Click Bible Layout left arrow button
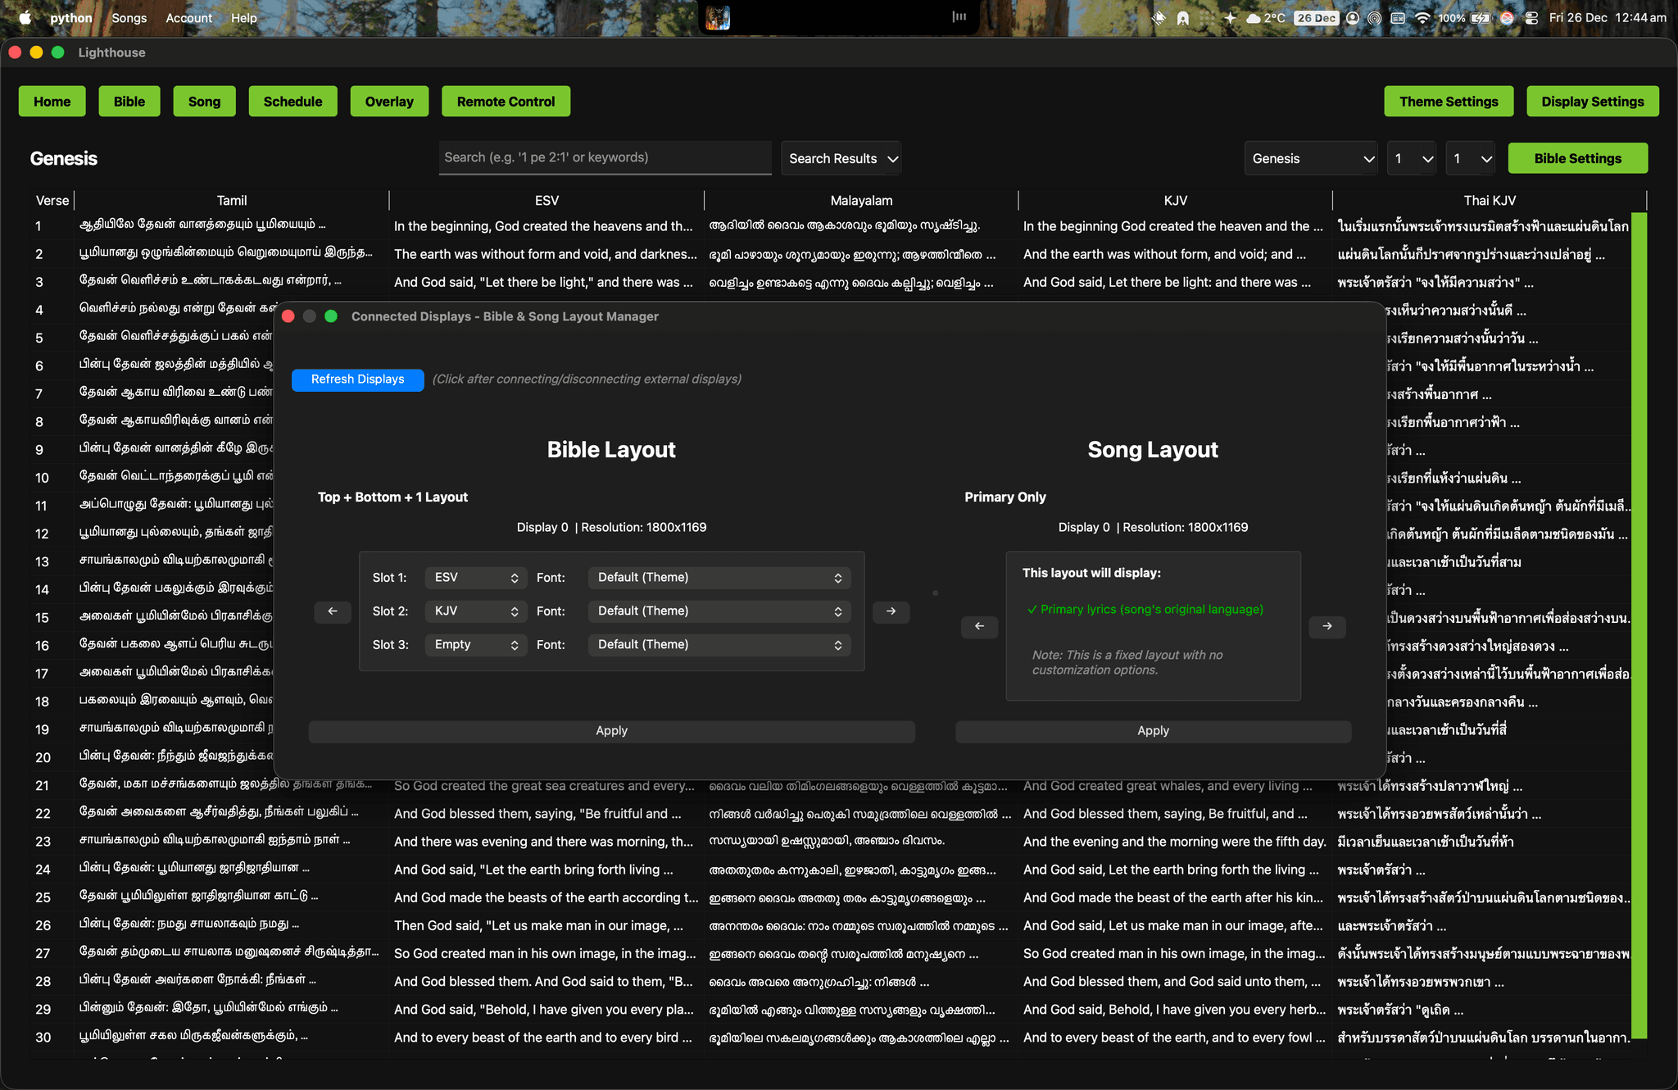This screenshot has width=1678, height=1090. point(332,611)
